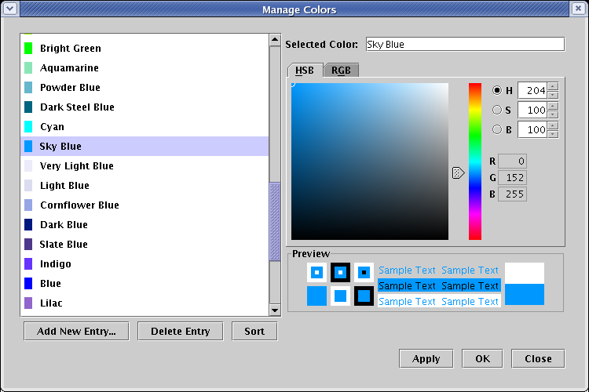This screenshot has height=392, width=589.
Task: Select the B brightness radio button
Action: (x=497, y=129)
